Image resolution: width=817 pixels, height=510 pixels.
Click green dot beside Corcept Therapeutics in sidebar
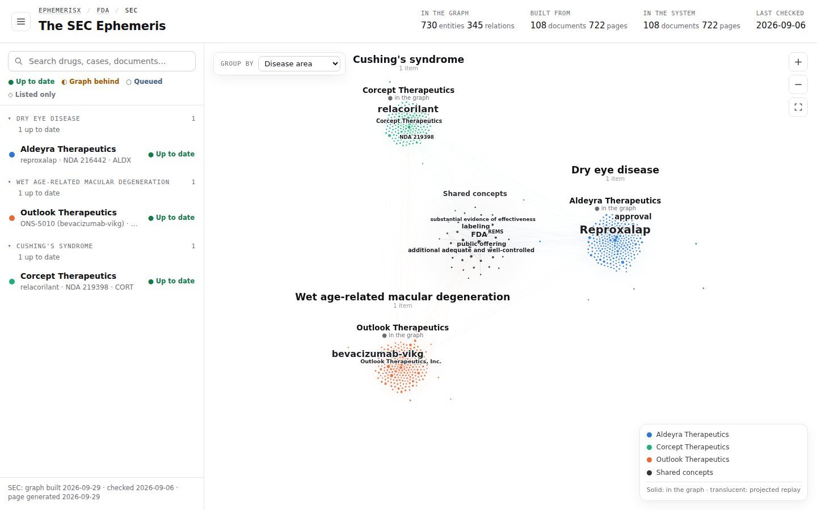(12, 282)
